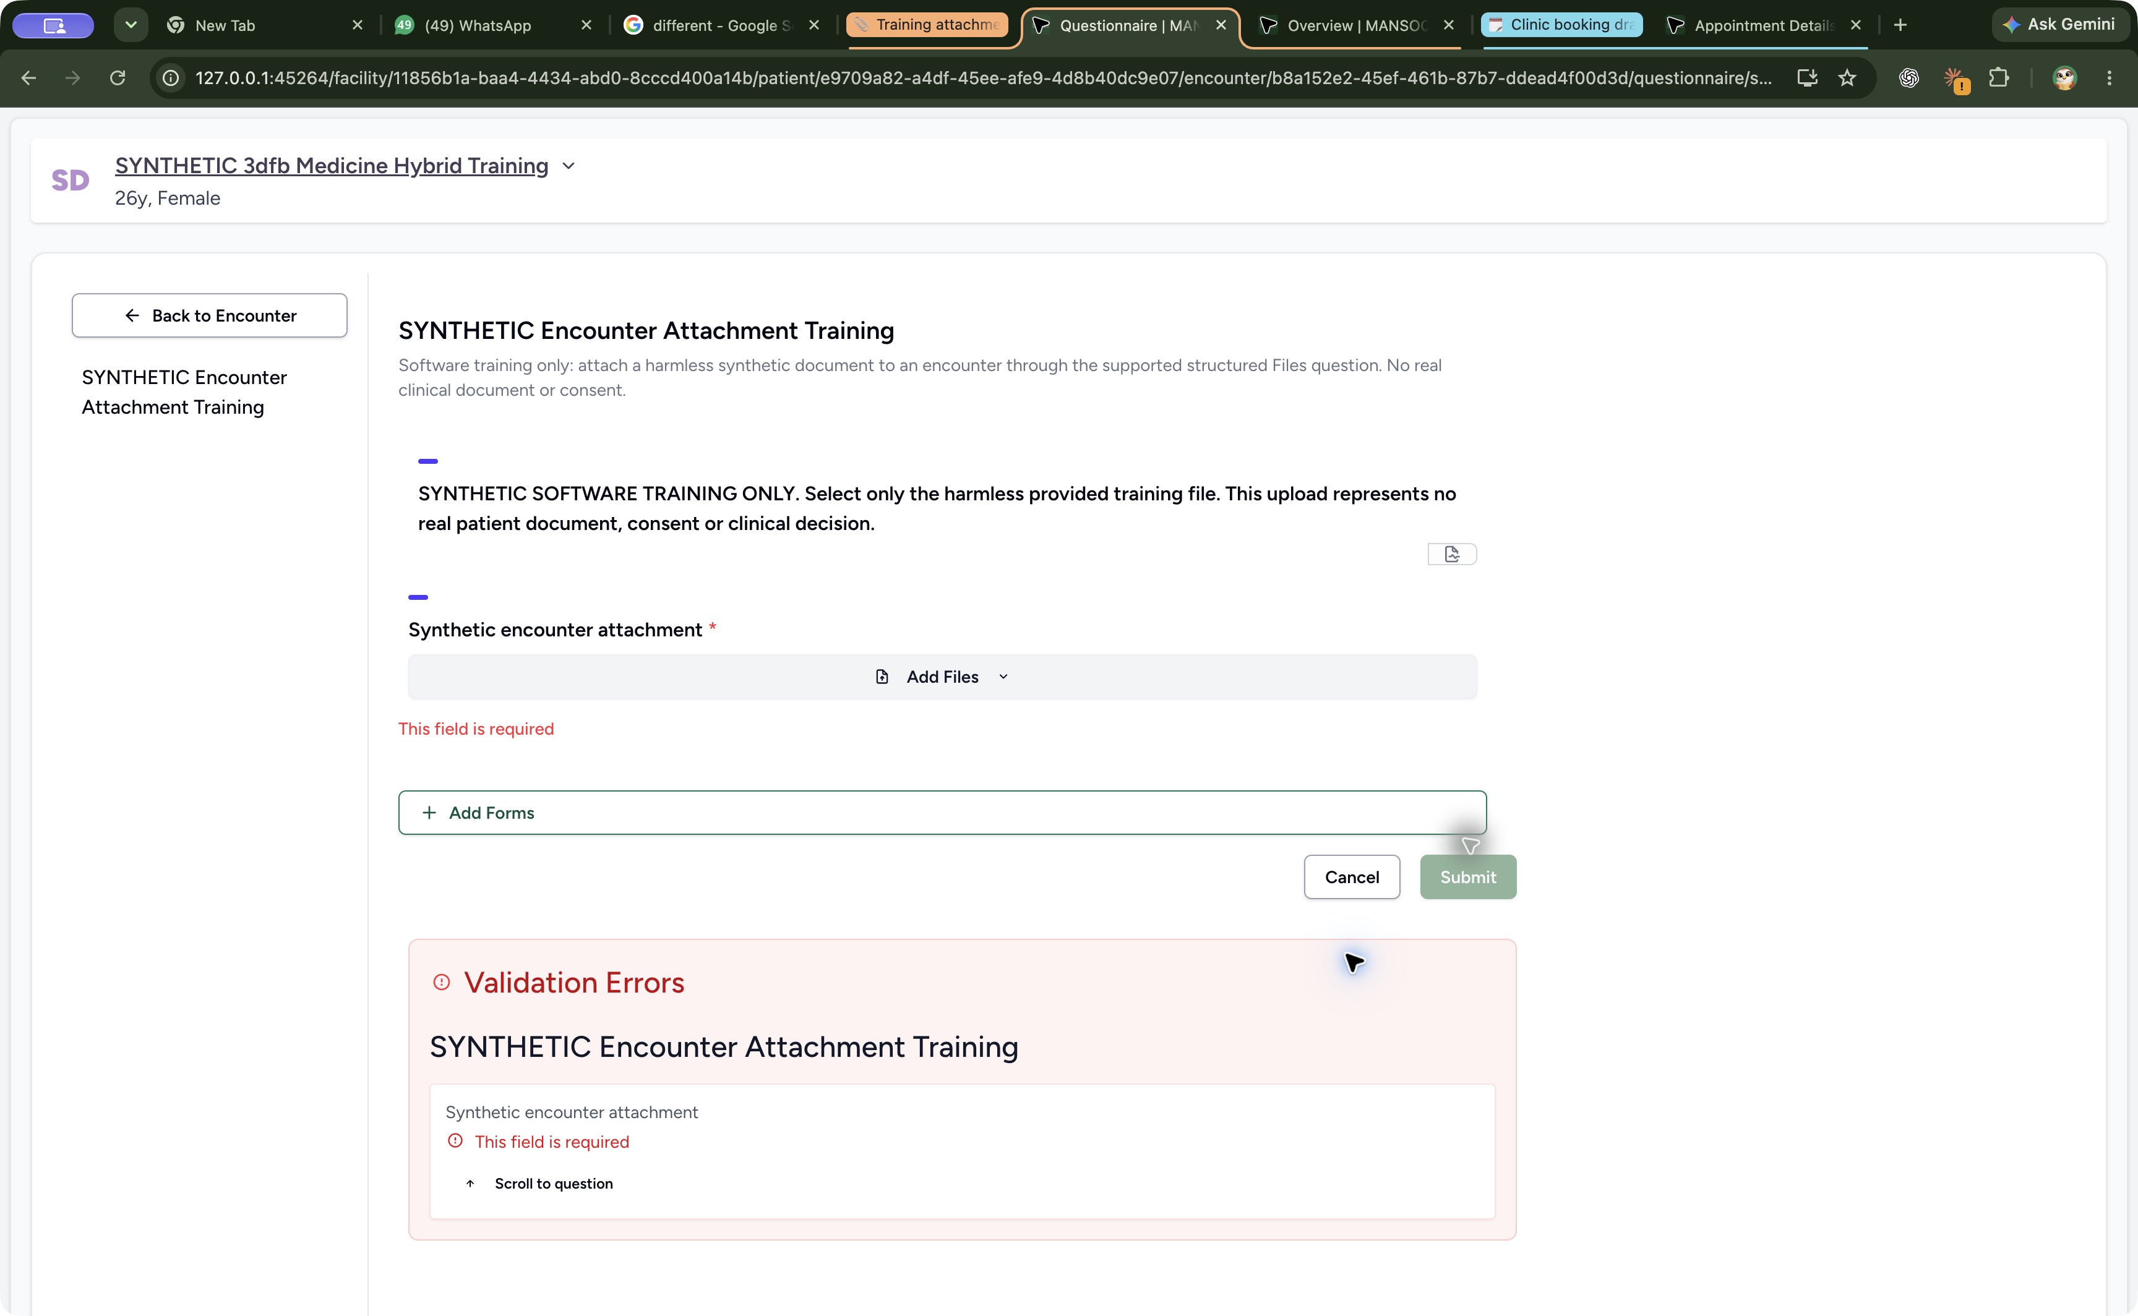Close the WhatsApp tab
Screen dimensions: 2138x1316
tap(586, 25)
